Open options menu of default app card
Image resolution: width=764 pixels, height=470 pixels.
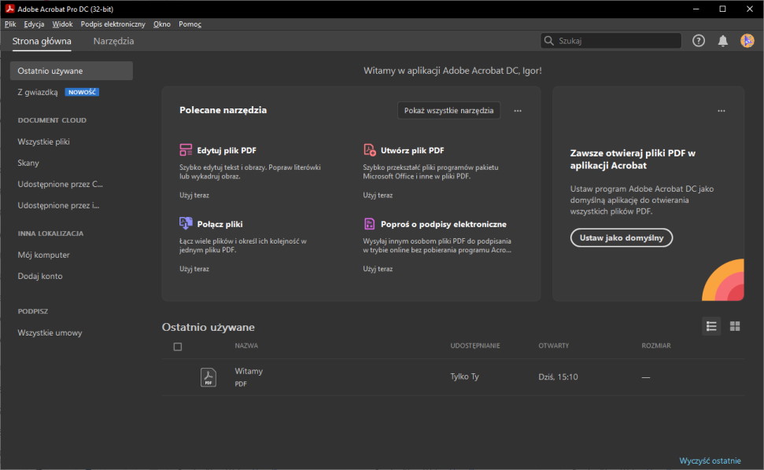click(722, 111)
